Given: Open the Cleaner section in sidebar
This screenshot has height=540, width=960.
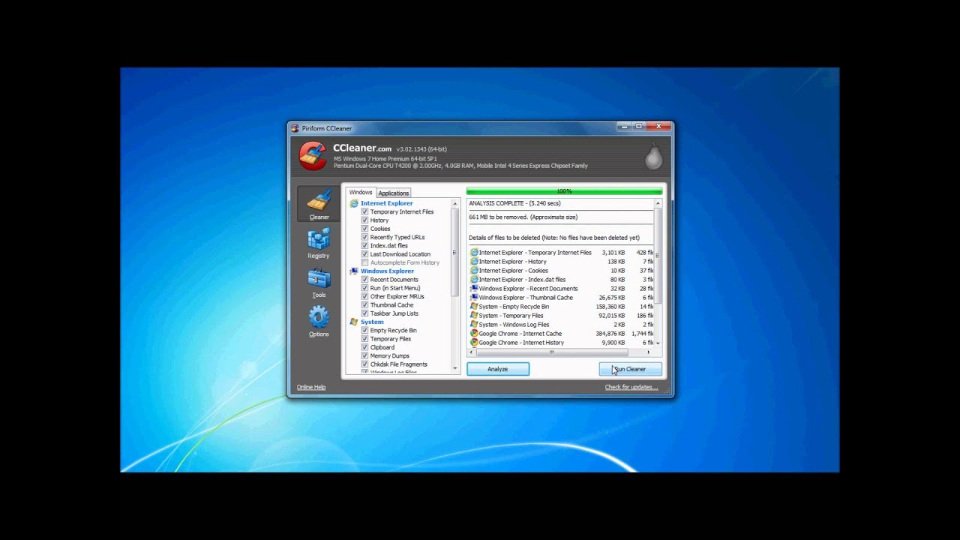Looking at the screenshot, I should click(319, 205).
